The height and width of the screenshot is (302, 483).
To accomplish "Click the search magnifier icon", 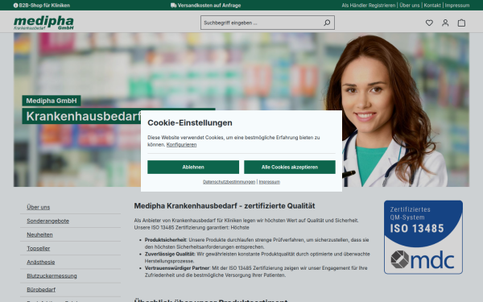I will tap(327, 23).
